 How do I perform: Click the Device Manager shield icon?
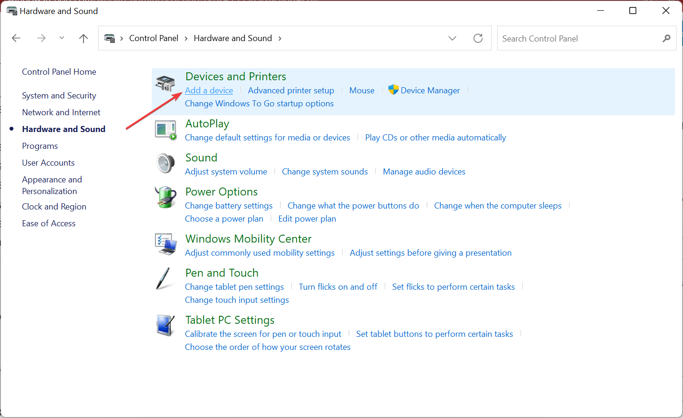click(x=394, y=90)
